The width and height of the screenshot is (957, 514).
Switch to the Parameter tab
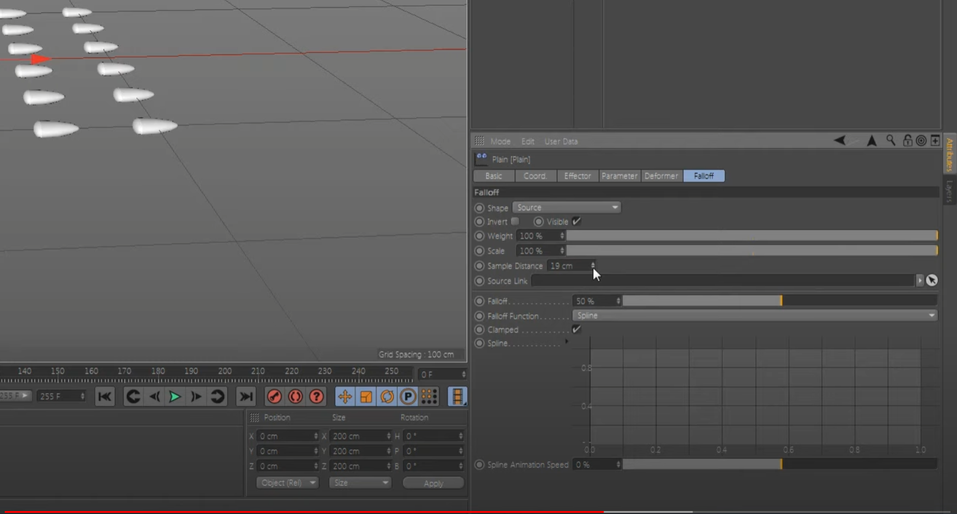coord(620,176)
